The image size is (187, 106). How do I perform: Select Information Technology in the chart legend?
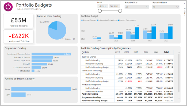point(107,20)
